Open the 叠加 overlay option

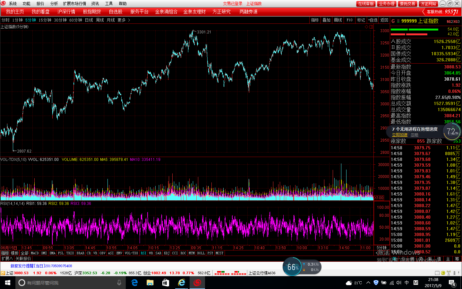coord(327,20)
